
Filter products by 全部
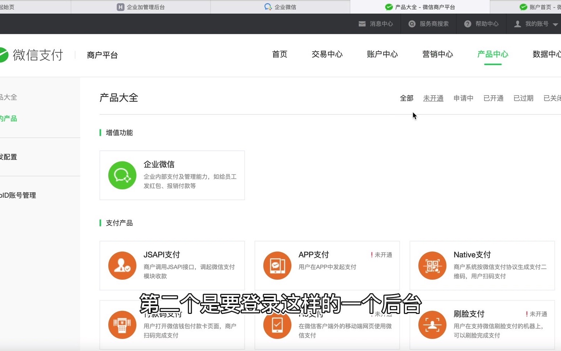(x=407, y=98)
